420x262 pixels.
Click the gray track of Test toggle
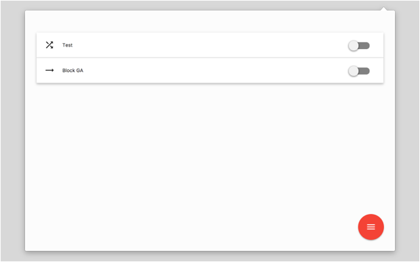(365, 46)
